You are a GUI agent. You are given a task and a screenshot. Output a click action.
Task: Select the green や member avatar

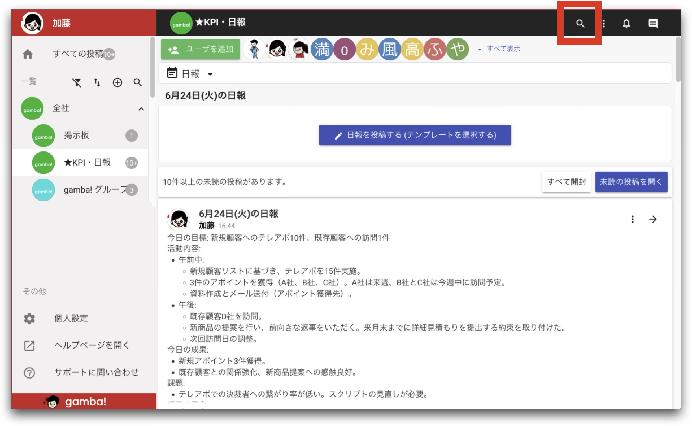pyautogui.click(x=457, y=49)
